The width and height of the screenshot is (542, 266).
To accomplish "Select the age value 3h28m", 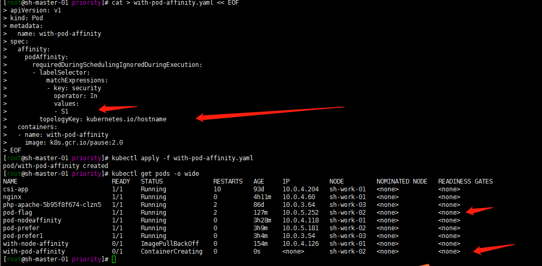I will tap(262, 220).
